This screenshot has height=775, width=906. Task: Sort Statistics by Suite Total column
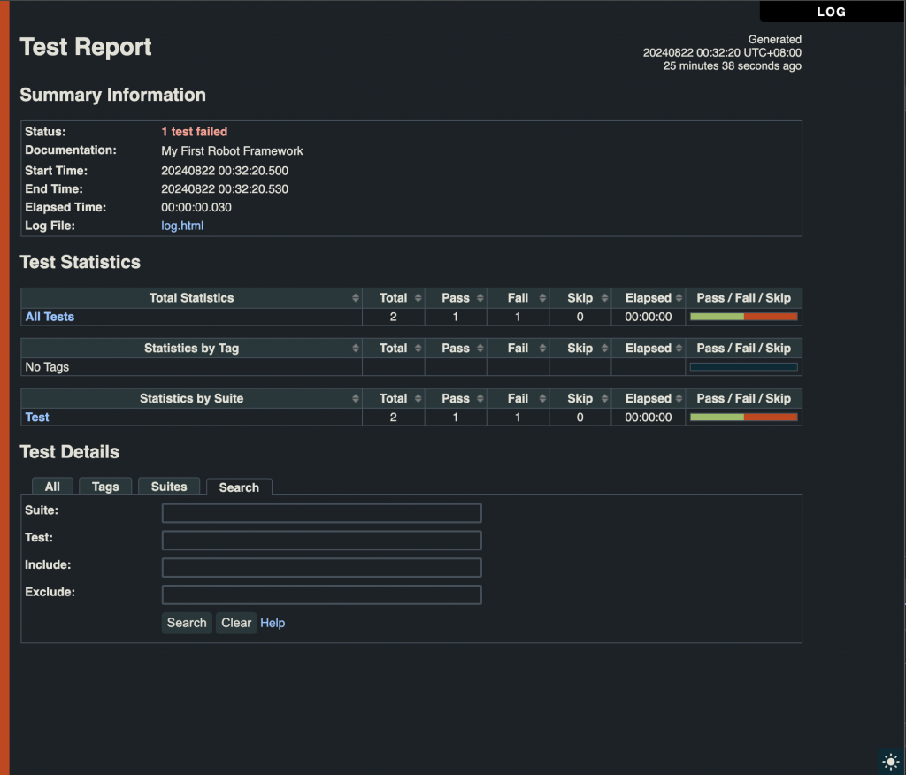[394, 398]
